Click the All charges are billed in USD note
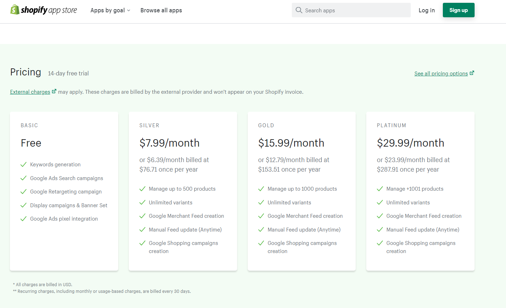Screen dimensions: 506x308 (x=43, y=285)
